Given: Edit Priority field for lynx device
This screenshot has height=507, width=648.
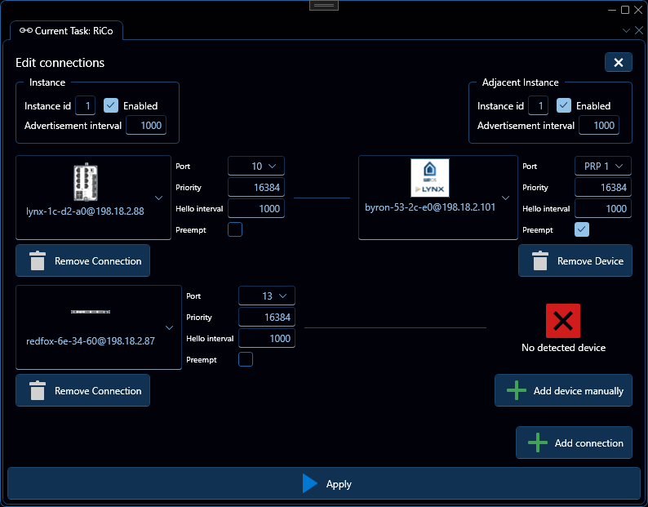Looking at the screenshot, I should coord(256,187).
